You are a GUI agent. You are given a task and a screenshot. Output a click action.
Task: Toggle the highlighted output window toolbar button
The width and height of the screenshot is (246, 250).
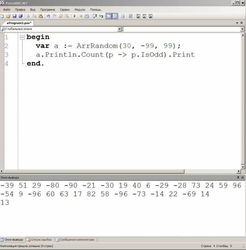click(109, 16)
